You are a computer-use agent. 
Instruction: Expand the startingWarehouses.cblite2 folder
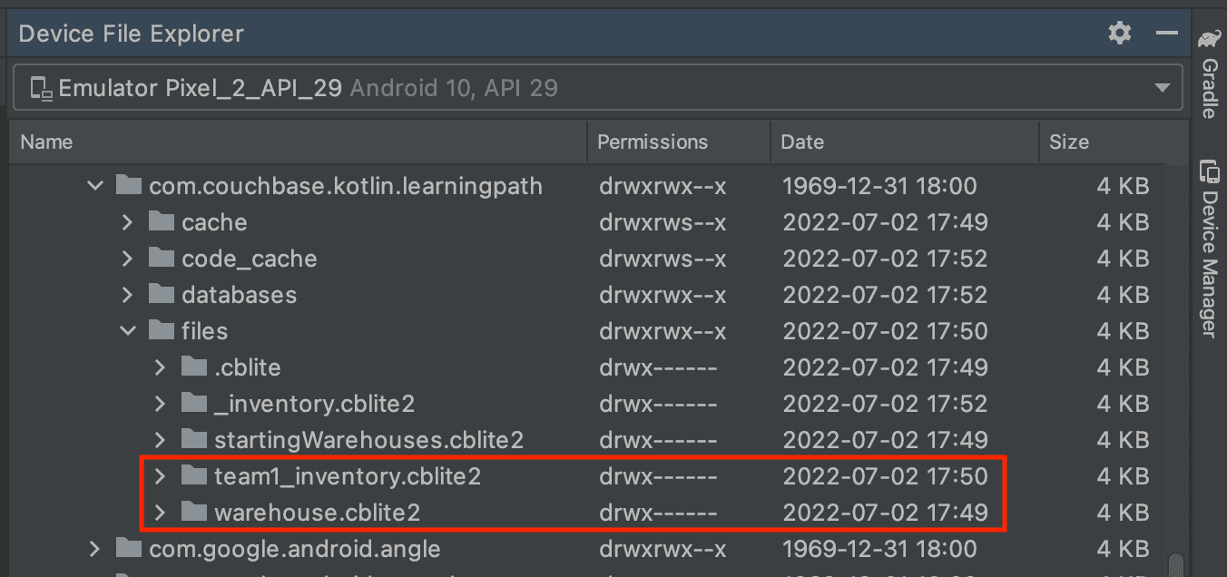click(160, 440)
